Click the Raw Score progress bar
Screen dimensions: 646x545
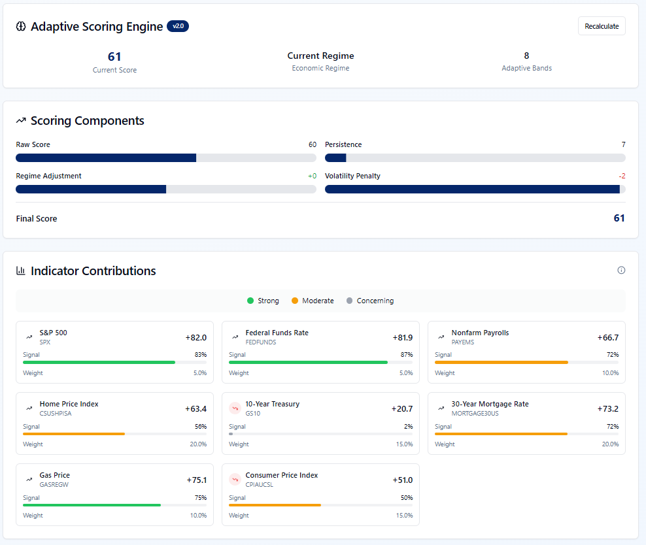pos(166,157)
